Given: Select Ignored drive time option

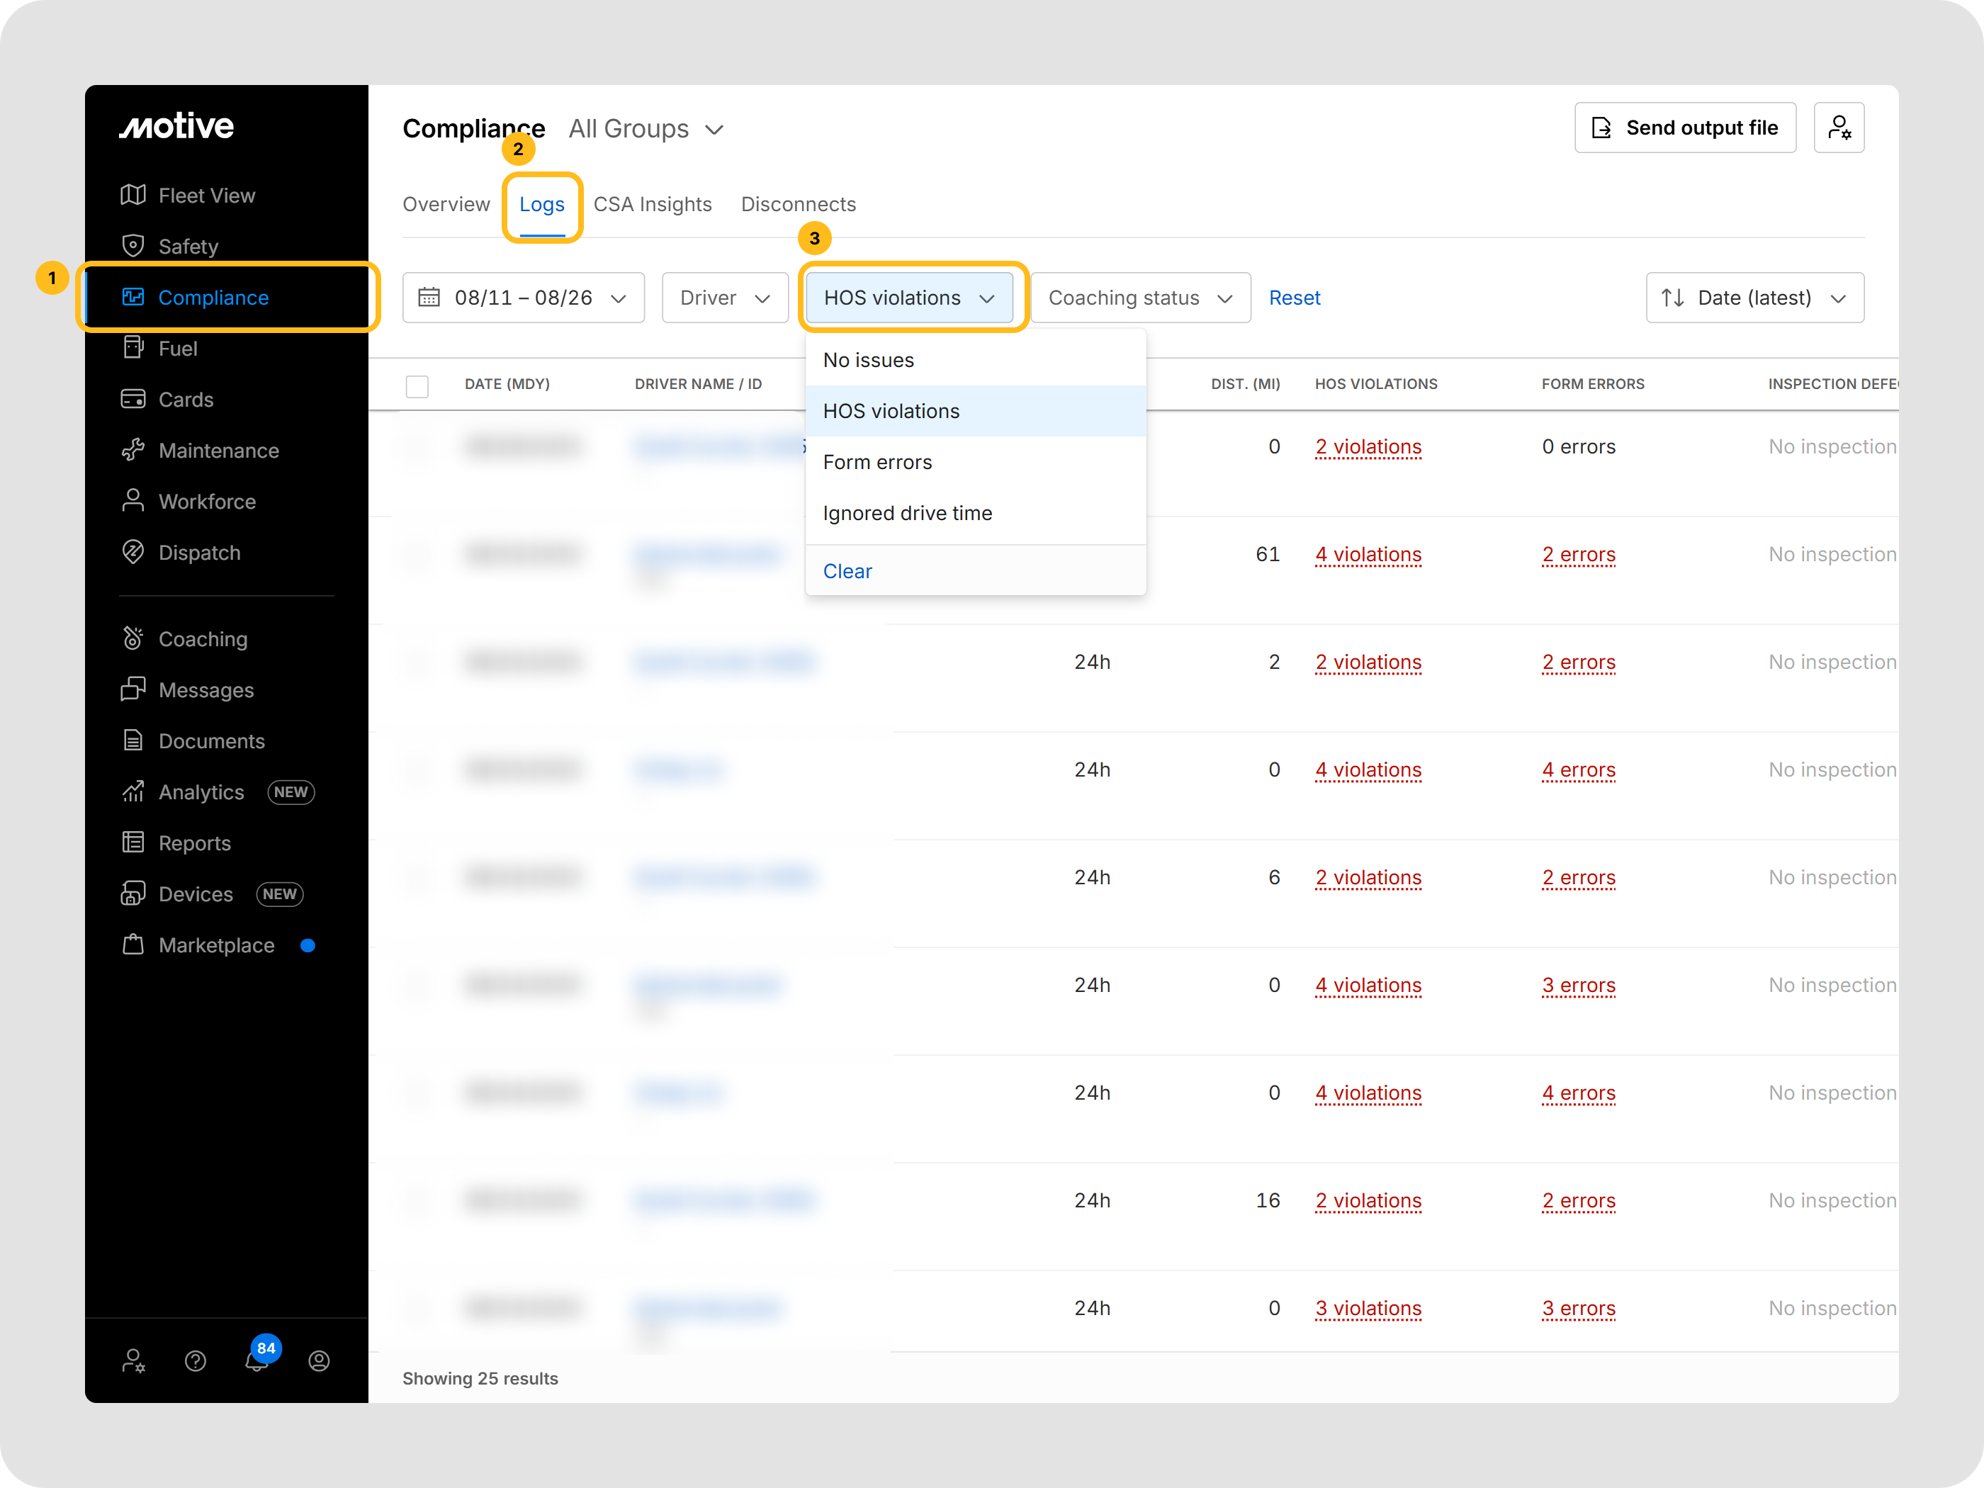Looking at the screenshot, I should coord(907,513).
